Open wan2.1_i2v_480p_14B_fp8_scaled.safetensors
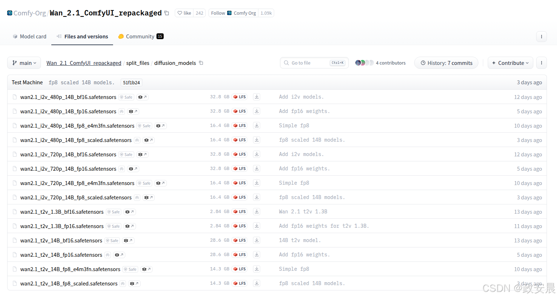 [76, 140]
